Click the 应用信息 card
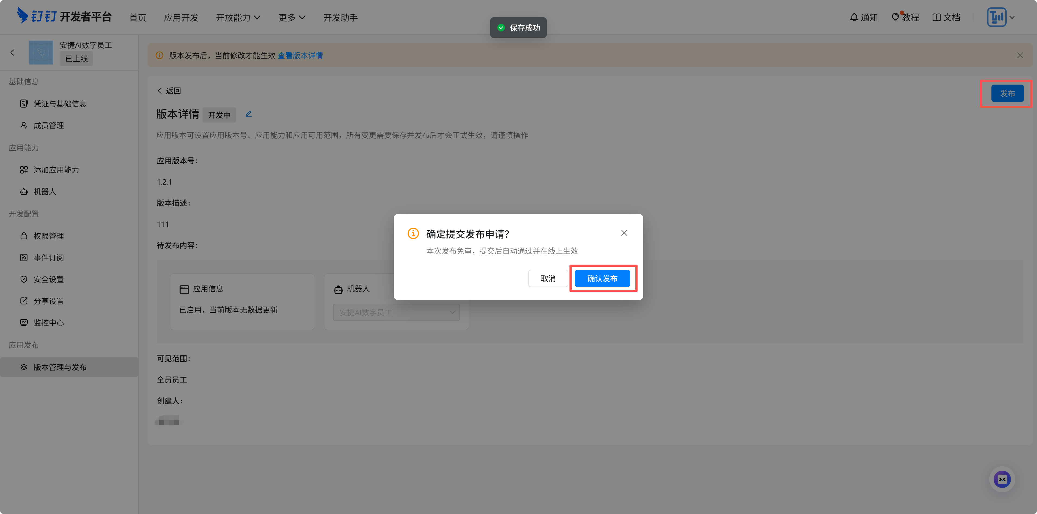Screen dimensions: 1037x514 (x=242, y=301)
